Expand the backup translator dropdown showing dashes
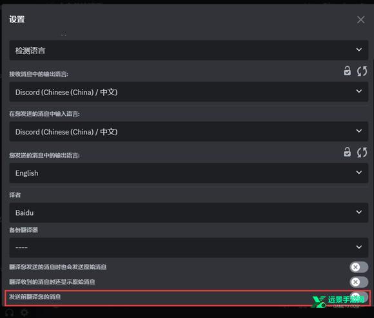The image size is (374, 318). tap(189, 248)
